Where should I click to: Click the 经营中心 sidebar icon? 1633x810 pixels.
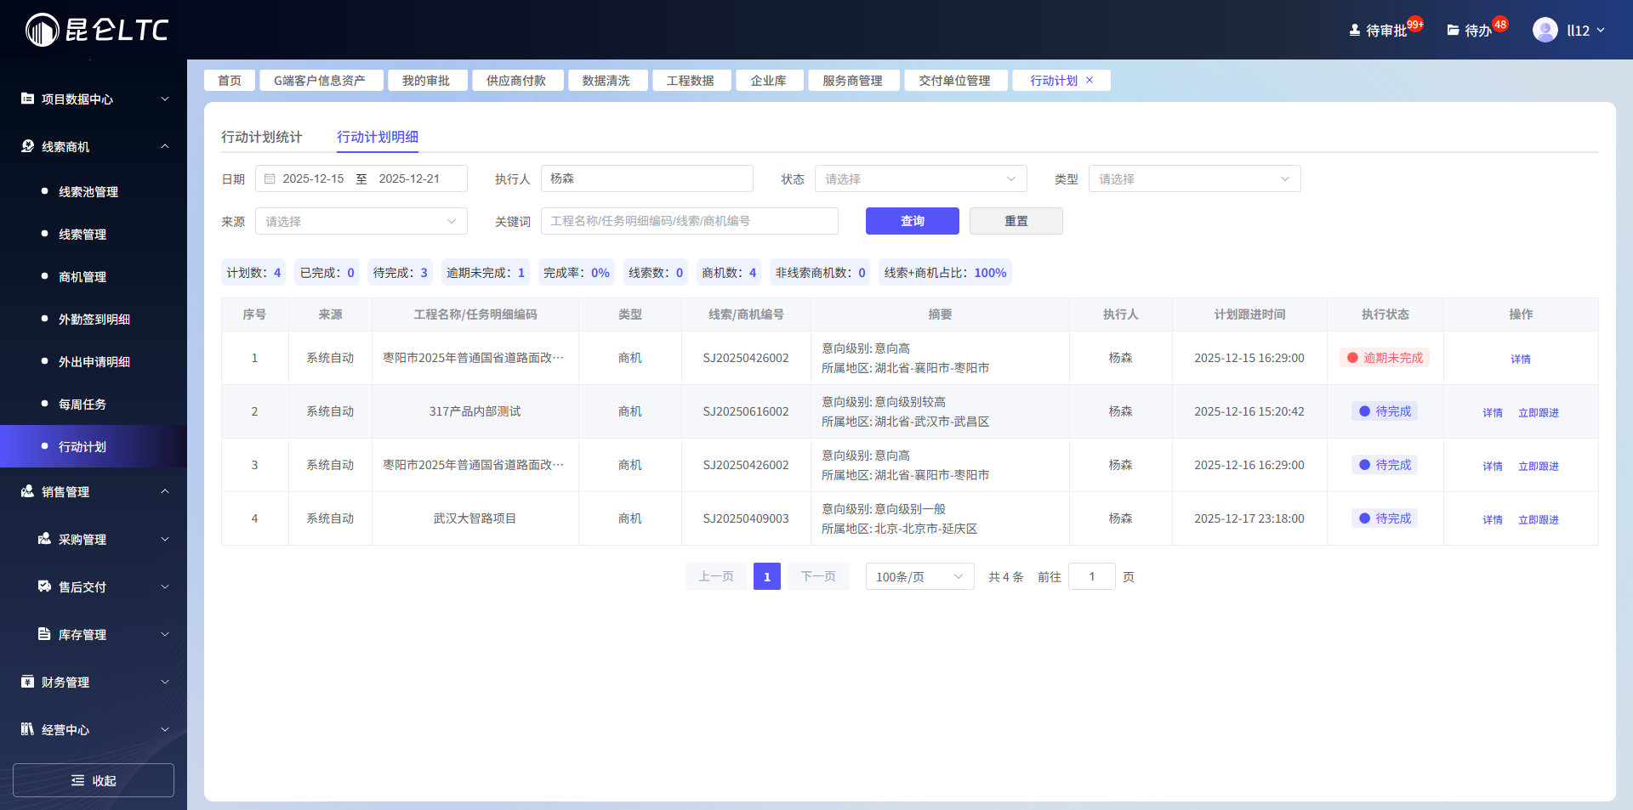tap(28, 729)
